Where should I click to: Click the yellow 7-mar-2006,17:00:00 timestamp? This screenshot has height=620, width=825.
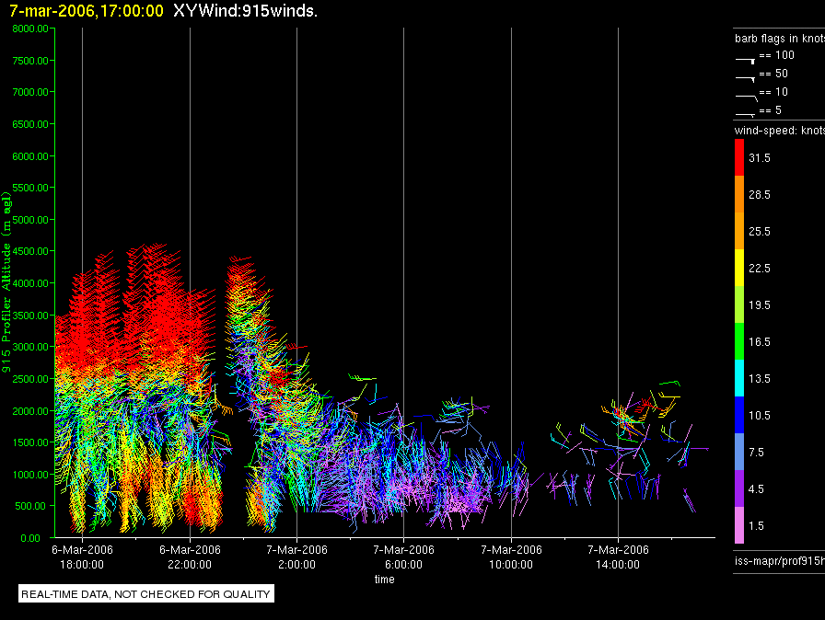pos(87,10)
